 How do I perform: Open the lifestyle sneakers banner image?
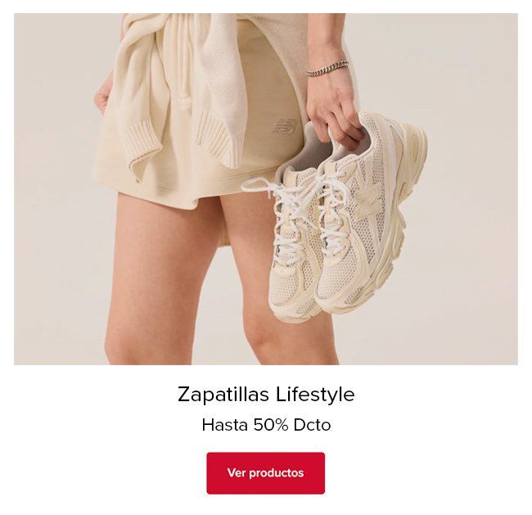(x=266, y=189)
